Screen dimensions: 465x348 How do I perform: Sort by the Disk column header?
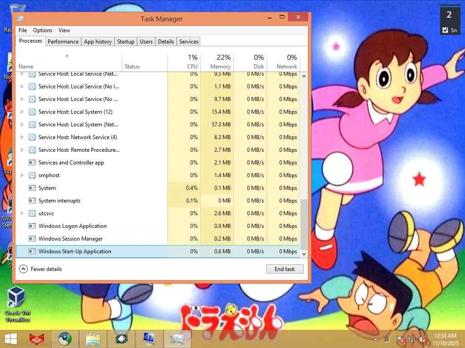[251, 63]
